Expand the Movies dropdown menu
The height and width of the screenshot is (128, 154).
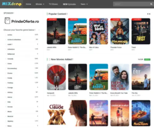click(x=40, y=4)
